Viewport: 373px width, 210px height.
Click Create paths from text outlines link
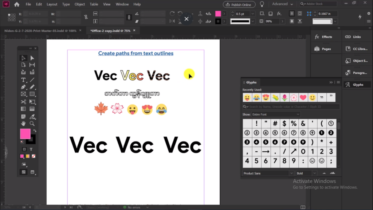point(136,53)
